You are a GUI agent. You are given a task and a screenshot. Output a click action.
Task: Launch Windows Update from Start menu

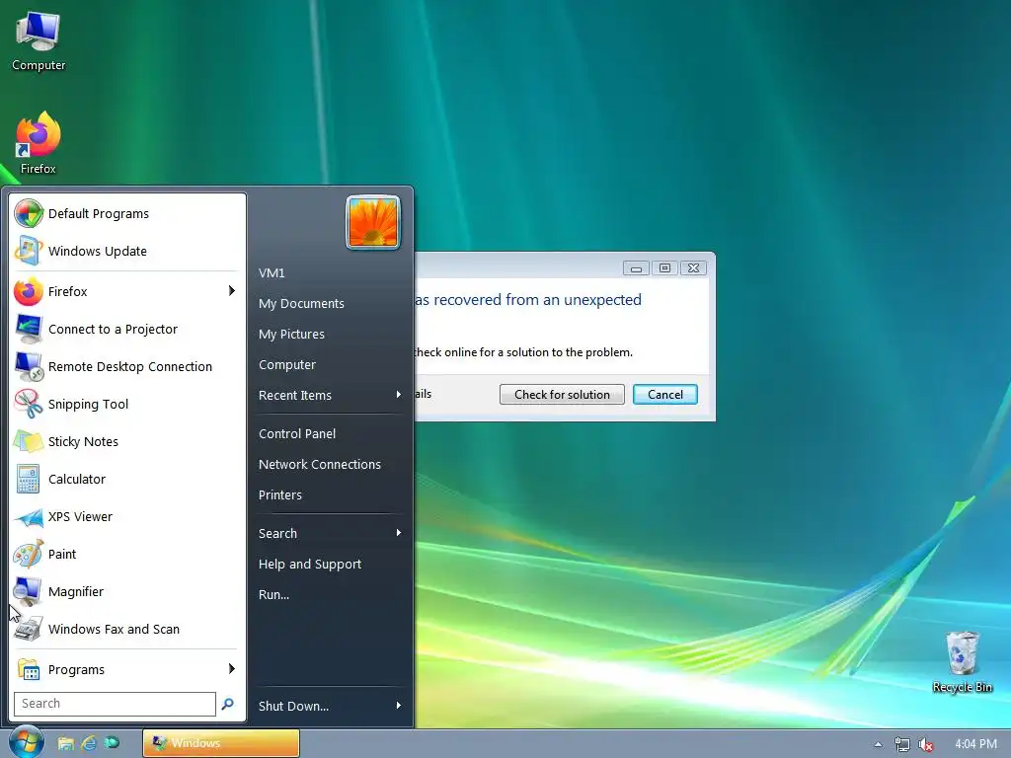(x=29, y=251)
